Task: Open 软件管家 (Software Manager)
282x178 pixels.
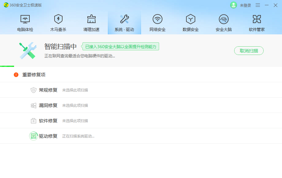Action: pos(257,22)
